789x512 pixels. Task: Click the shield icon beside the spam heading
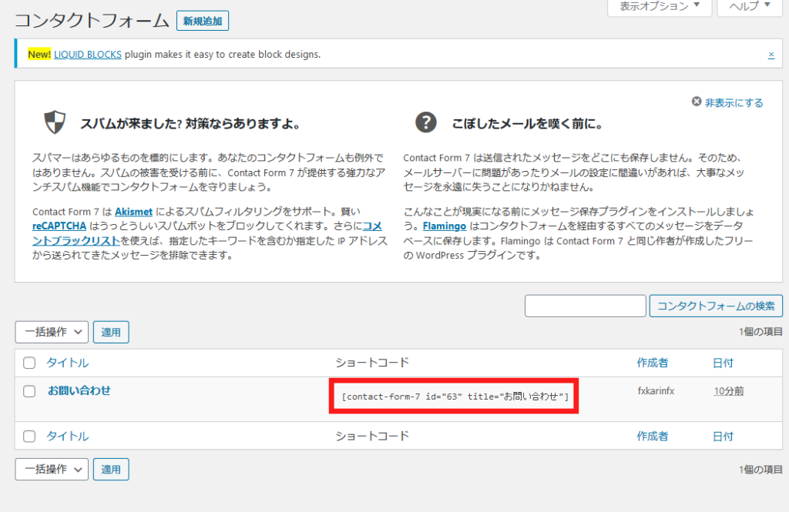pyautogui.click(x=55, y=122)
